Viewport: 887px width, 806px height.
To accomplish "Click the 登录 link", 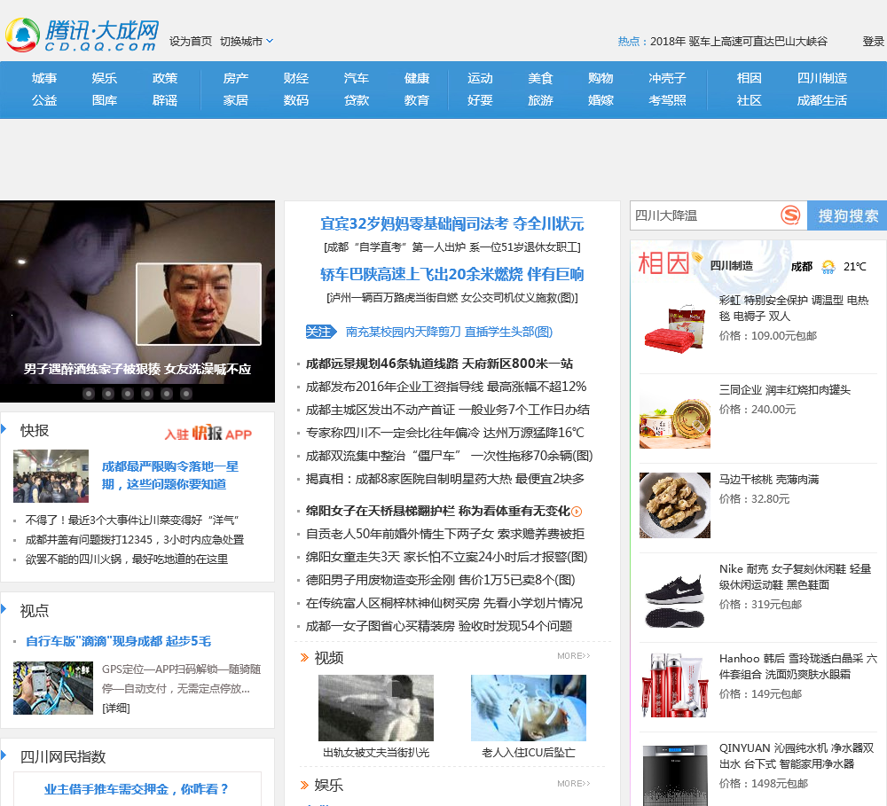I will pyautogui.click(x=873, y=42).
